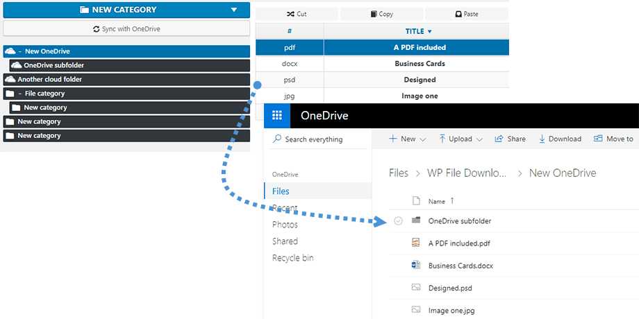639x319 pixels.
Task: Click the Copy button
Action: point(381,14)
